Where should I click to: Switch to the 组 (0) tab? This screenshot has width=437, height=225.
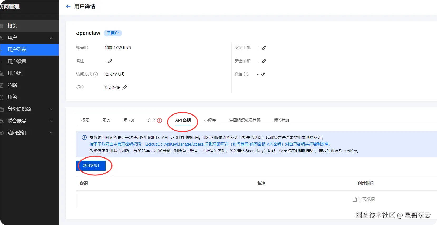[129, 120]
